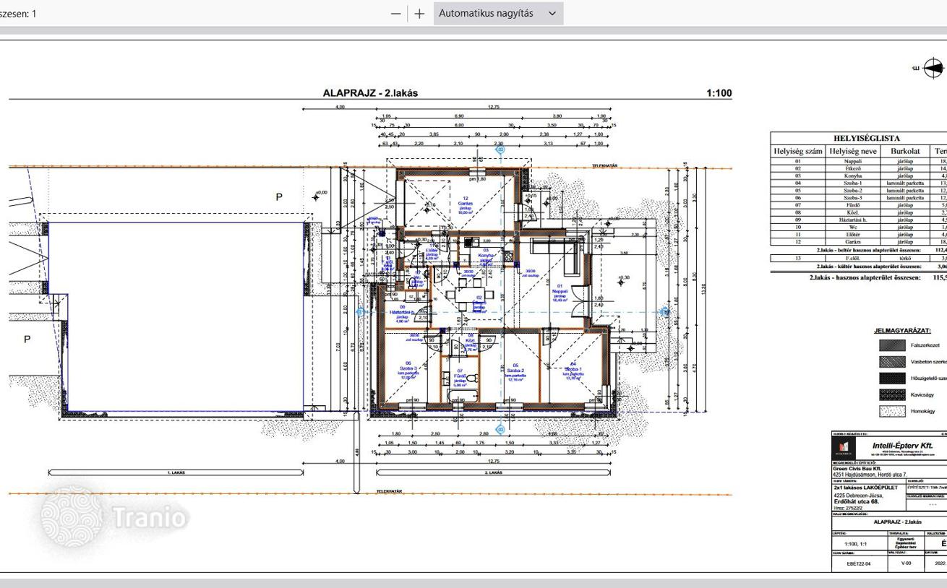Open the Automatikus nagyítás zoom dropdown
The image size is (947, 588).
tap(497, 14)
